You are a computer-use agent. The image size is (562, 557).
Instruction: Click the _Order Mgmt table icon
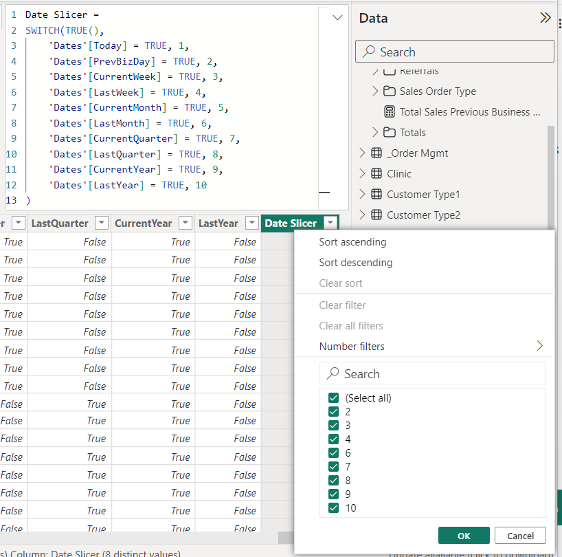click(x=376, y=153)
